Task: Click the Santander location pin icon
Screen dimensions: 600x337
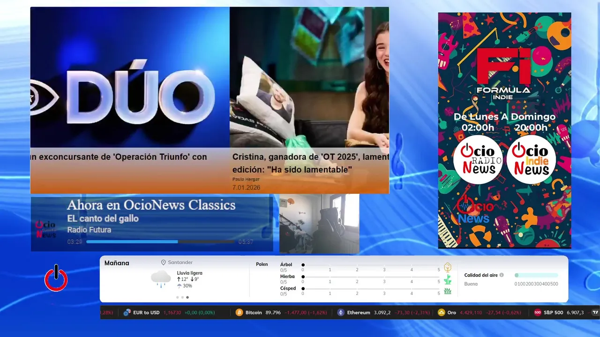Action: [164, 263]
